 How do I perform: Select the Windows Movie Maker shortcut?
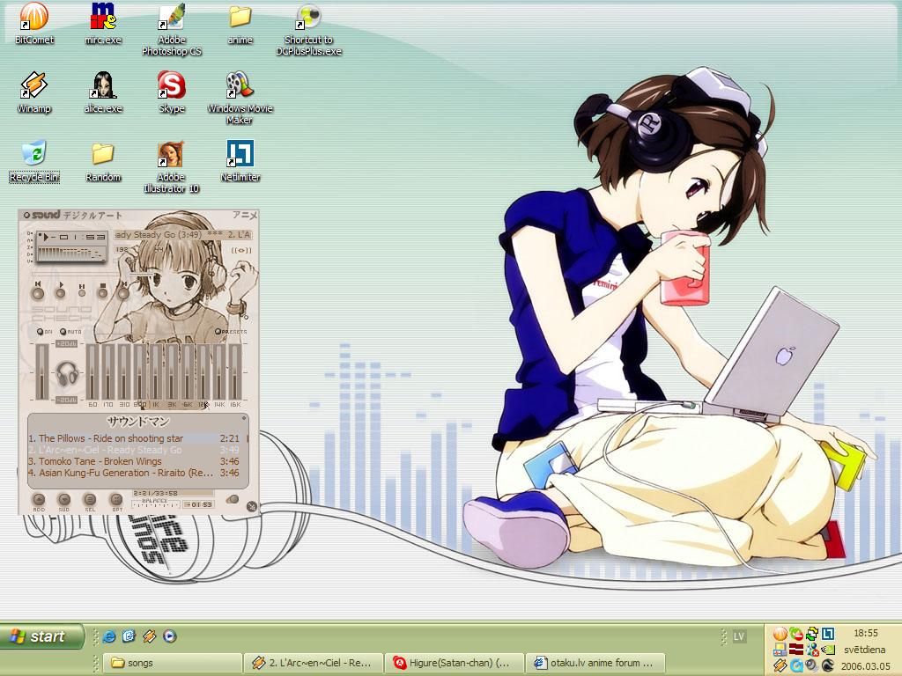coord(240,99)
